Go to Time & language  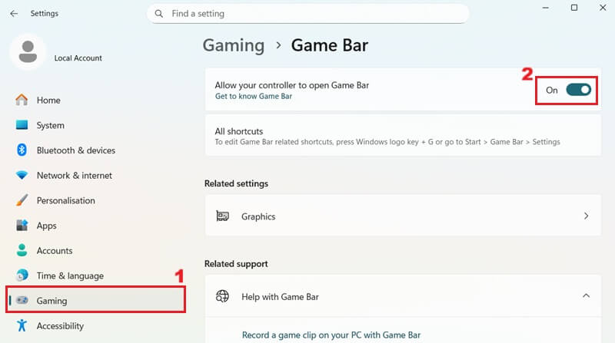pos(95,275)
